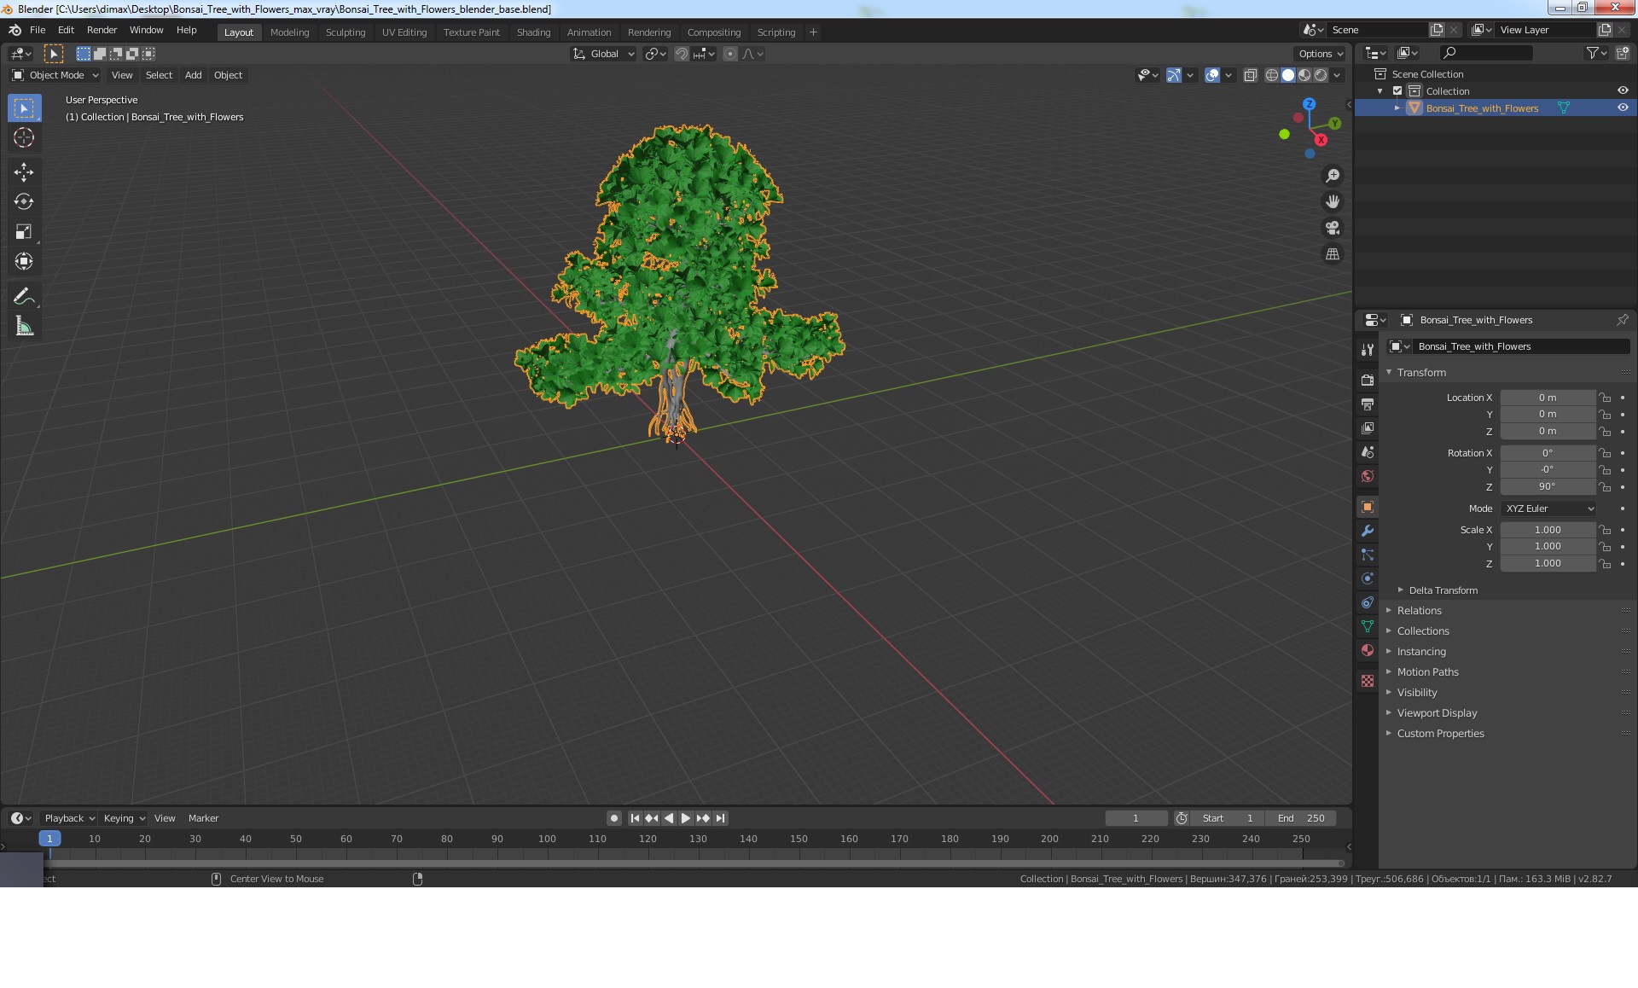Image resolution: width=1638 pixels, height=988 pixels.
Task: Click frame 1 on the timeline
Action: tap(49, 838)
